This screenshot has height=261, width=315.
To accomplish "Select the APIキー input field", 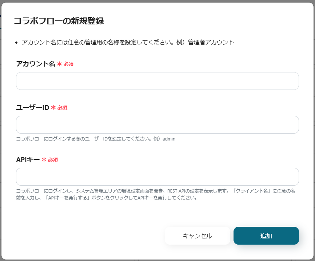I will [157, 177].
